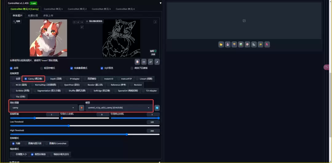Switch to ControlNet 单元 3 tab
This screenshot has width=332, height=163.
101,9
